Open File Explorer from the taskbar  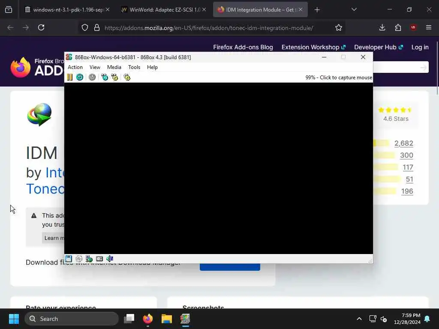167,319
